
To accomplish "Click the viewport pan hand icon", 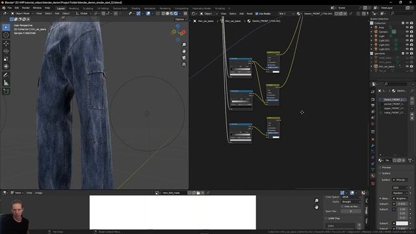I will pos(184,51).
